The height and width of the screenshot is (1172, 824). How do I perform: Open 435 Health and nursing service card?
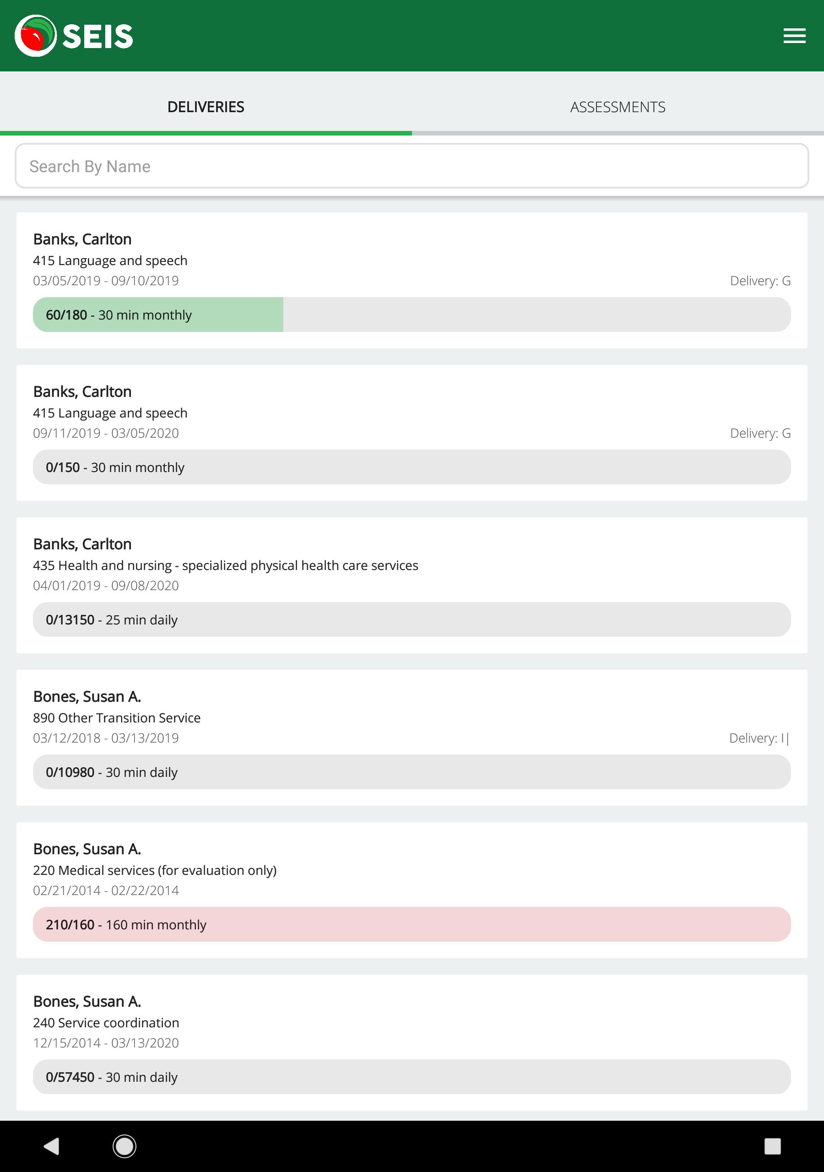412,586
